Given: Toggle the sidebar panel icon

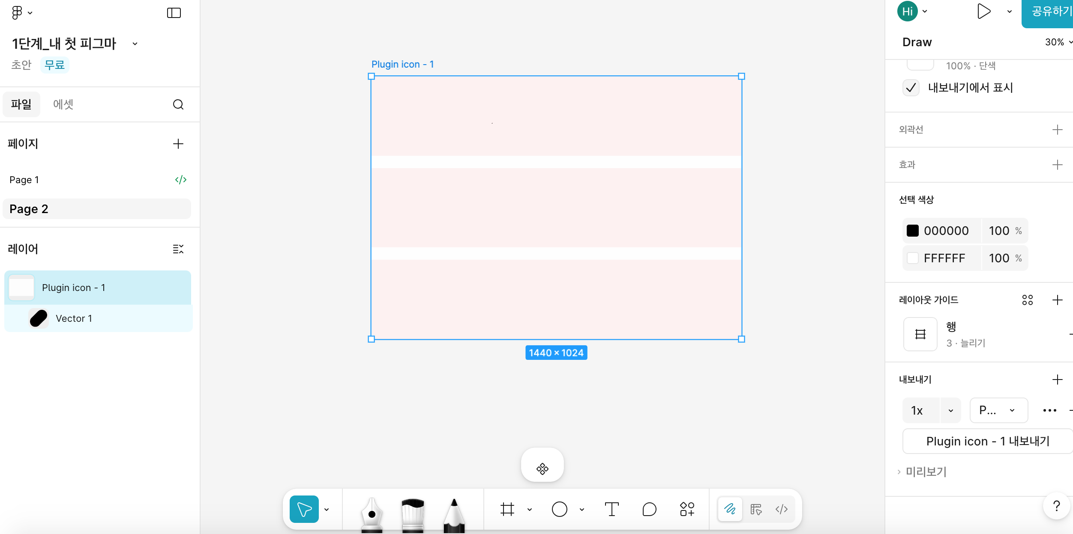Looking at the screenshot, I should pos(174,13).
